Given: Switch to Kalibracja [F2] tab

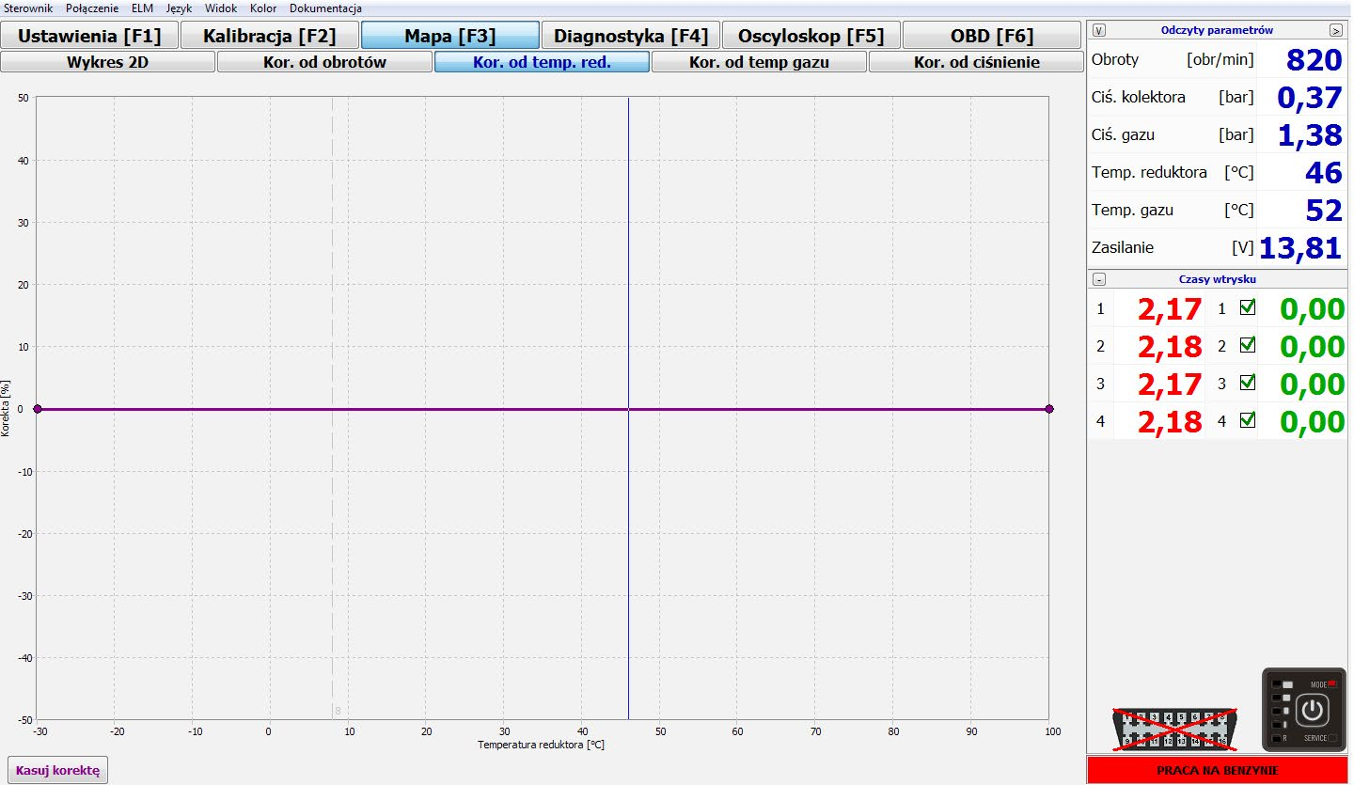Looking at the screenshot, I should pyautogui.click(x=270, y=36).
